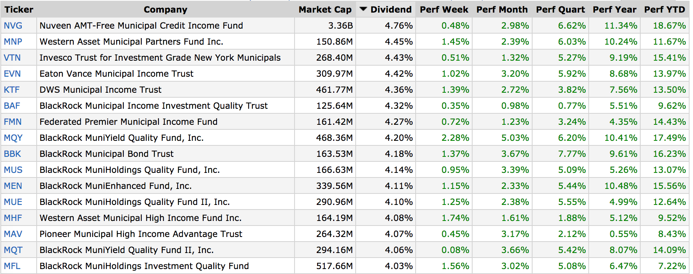Open the MNP ticker link
Viewport: 693px width, 274px height.
point(13,42)
